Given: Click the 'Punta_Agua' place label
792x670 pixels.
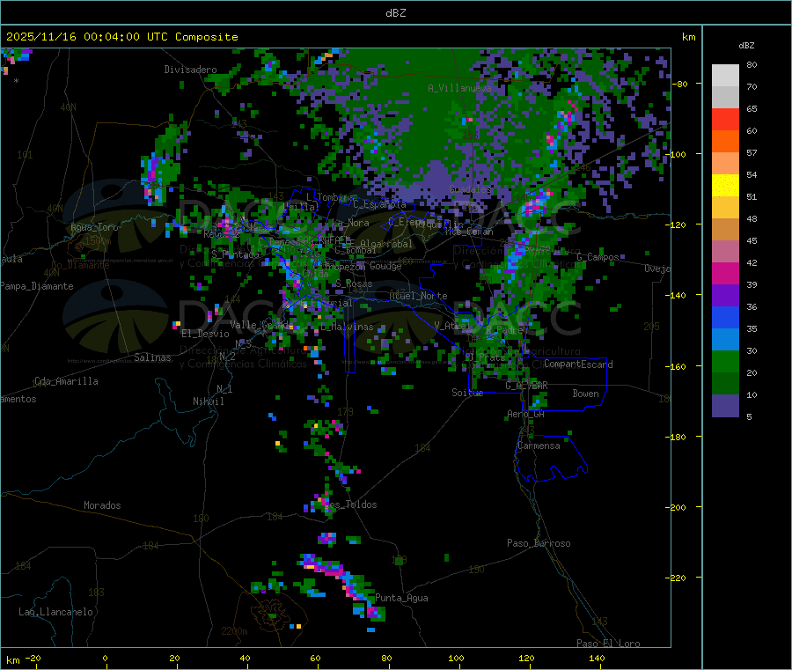Looking at the screenshot, I should pos(401,598).
